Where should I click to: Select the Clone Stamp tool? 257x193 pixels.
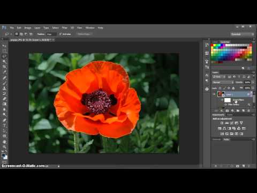coord(4,88)
